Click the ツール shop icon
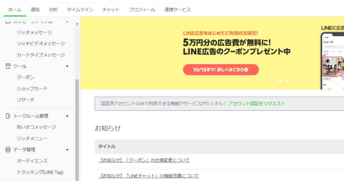 coord(8,66)
